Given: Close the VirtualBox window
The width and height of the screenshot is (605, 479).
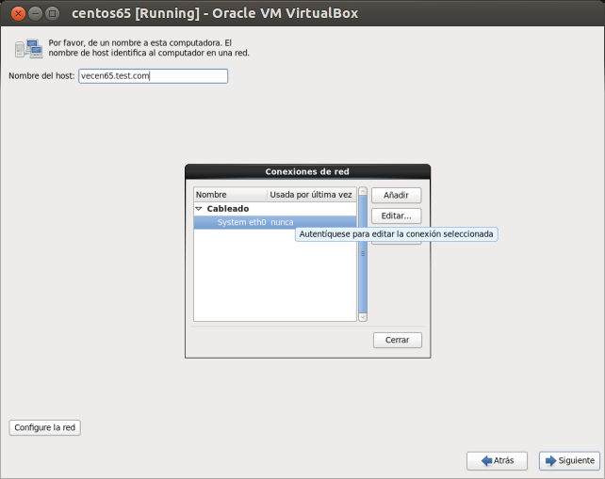Looking at the screenshot, I should click(18, 13).
